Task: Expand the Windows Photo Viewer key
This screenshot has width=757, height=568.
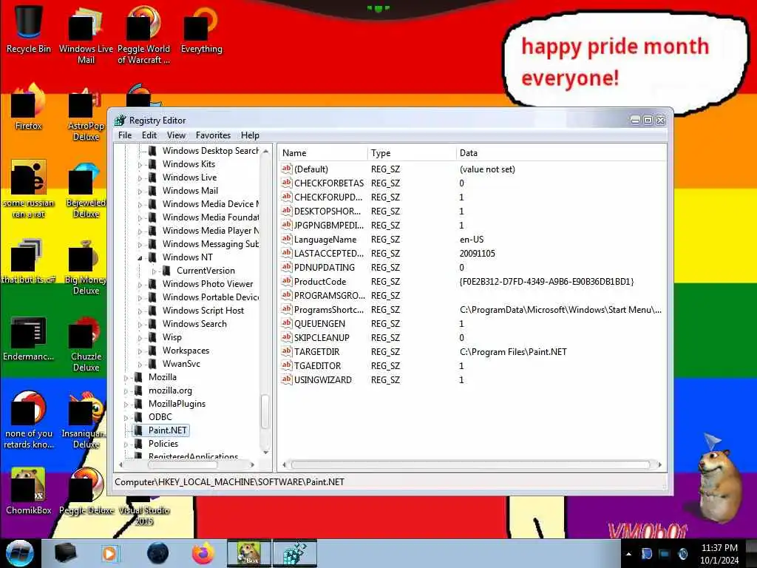Action: 140,285
